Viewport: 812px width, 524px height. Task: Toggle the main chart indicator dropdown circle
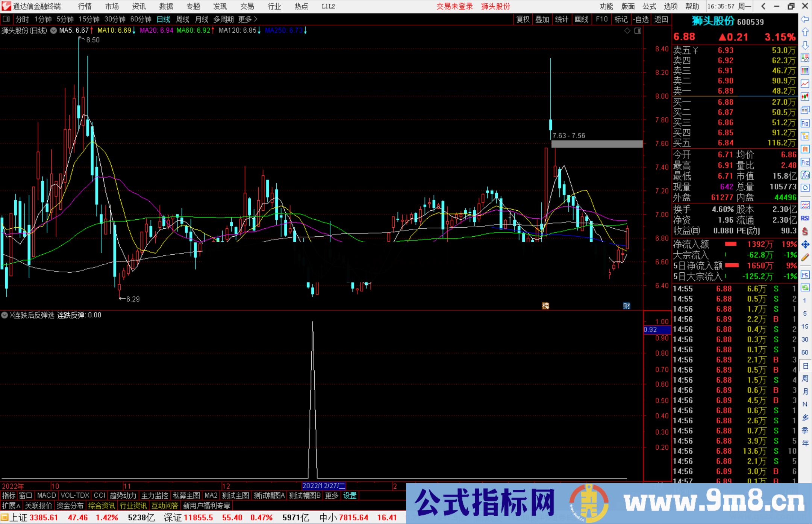[x=53, y=30]
